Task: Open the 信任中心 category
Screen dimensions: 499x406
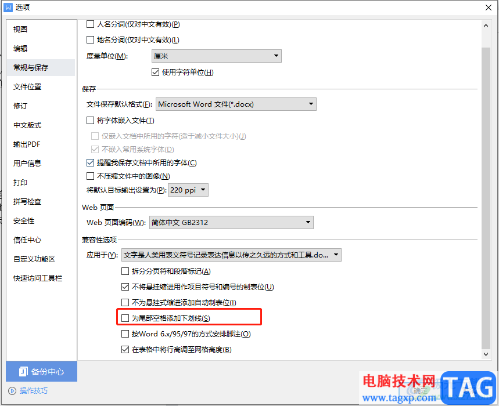Action: [27, 240]
